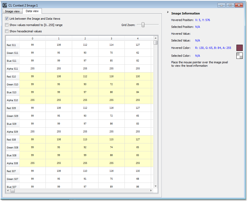The image size is (248, 202).
Task: Click the vertical scrollbar down arrow
Action: tap(156, 187)
